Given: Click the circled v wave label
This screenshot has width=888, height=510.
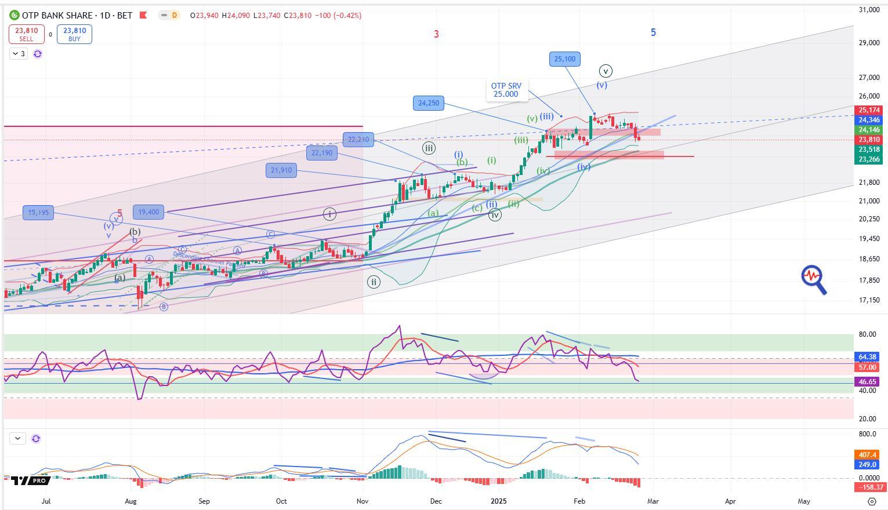Looking at the screenshot, I should [606, 71].
